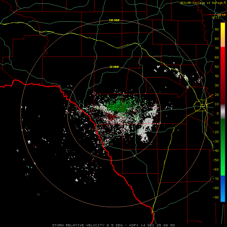Click the 10 value on the velocity scale
The height and width of the screenshot is (227, 227).
click(x=217, y=104)
